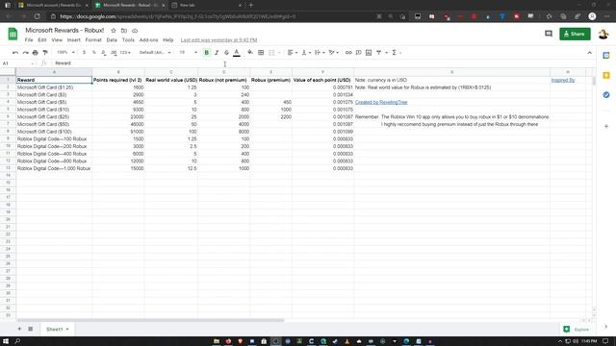The image size is (616, 346).
Task: Open the Format menu
Action: (x=93, y=40)
